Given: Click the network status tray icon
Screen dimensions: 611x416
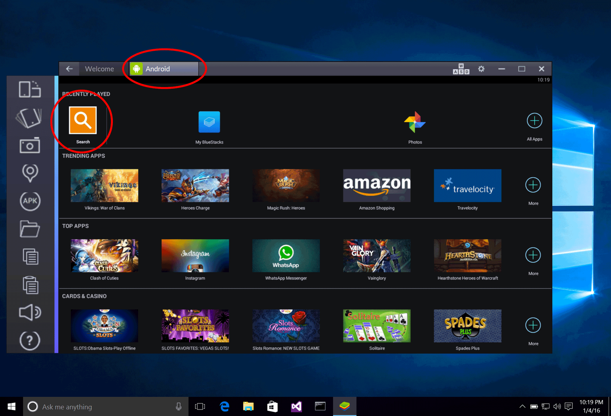Looking at the screenshot, I should [546, 406].
